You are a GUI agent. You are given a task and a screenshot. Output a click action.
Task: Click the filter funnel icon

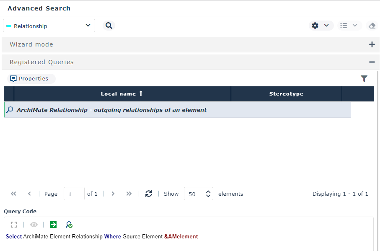pos(364,79)
